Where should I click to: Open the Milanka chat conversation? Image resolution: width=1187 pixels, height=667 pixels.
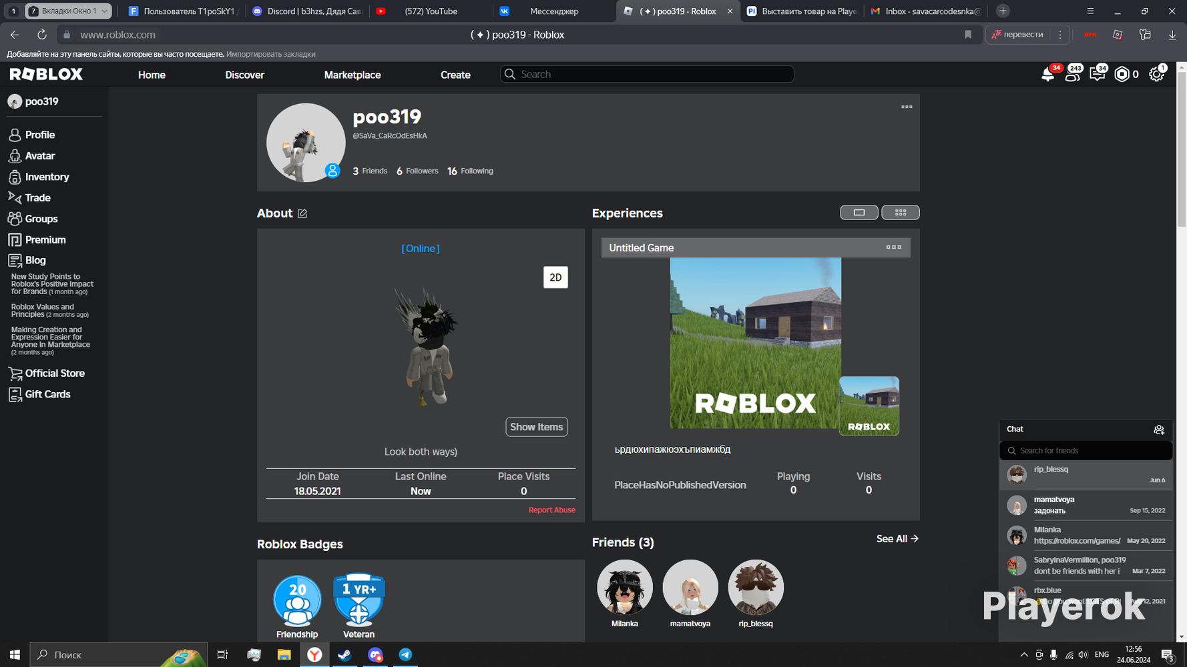(1086, 535)
